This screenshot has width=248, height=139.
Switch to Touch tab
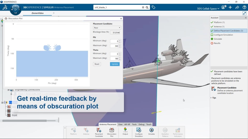tap(149, 124)
